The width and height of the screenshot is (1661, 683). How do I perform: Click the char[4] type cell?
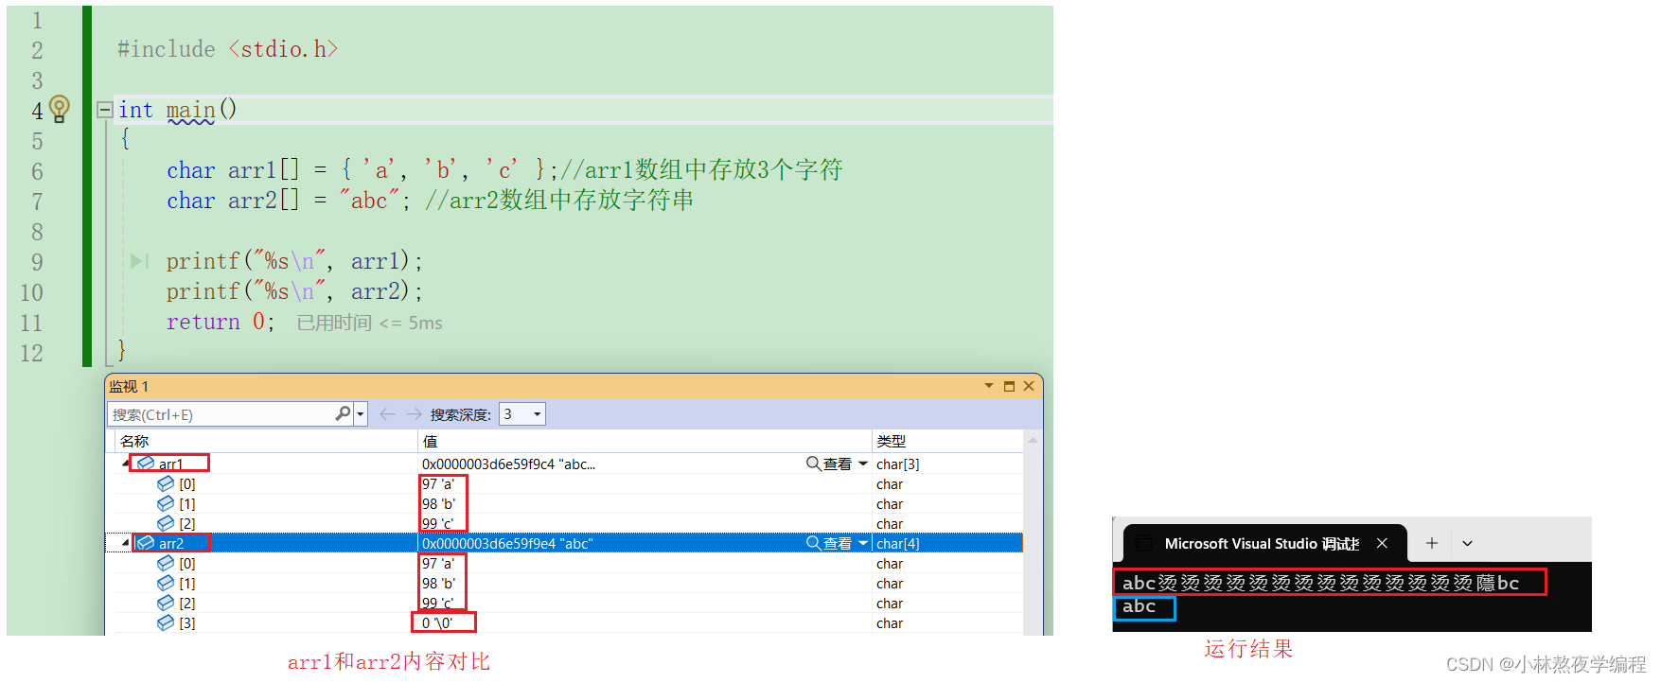[898, 544]
